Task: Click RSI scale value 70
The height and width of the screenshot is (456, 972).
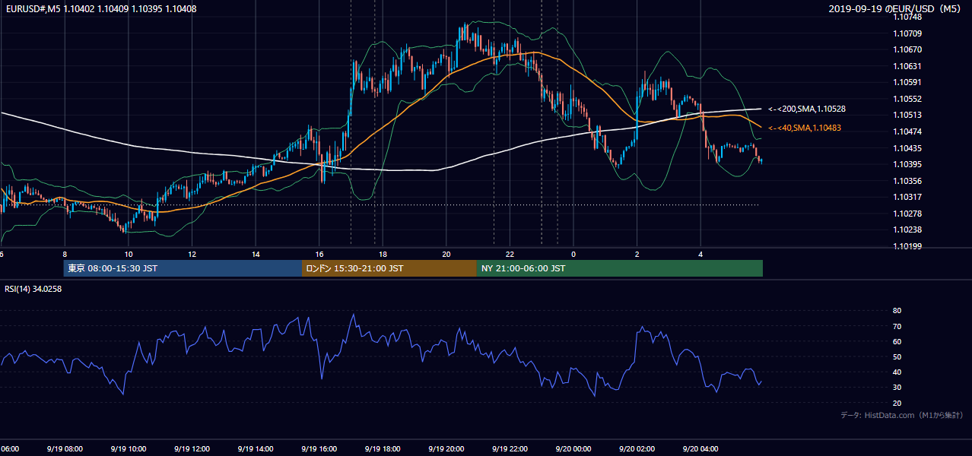Action: coord(897,326)
